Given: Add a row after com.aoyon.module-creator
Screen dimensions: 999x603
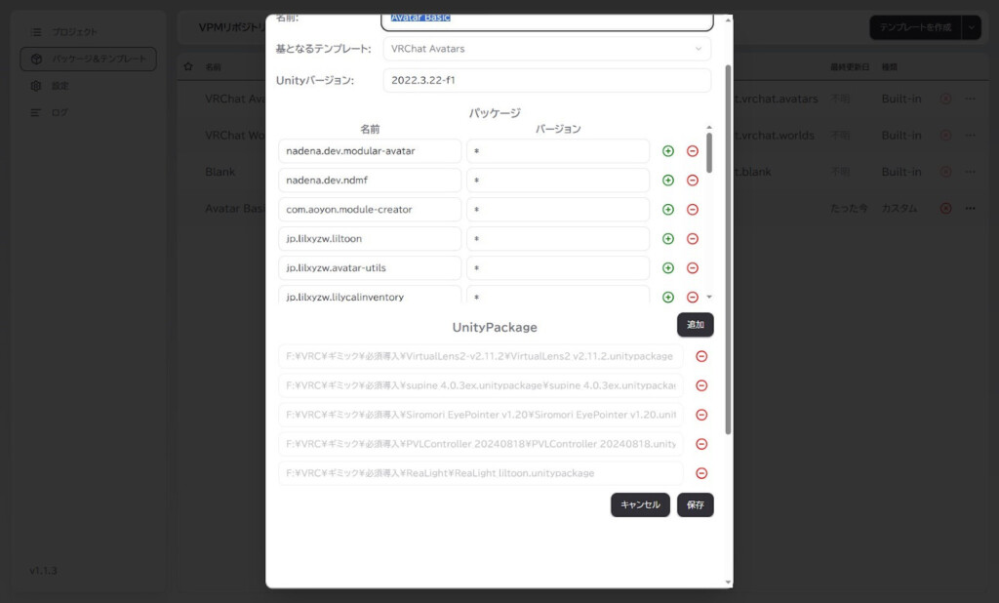Looking at the screenshot, I should click(667, 210).
